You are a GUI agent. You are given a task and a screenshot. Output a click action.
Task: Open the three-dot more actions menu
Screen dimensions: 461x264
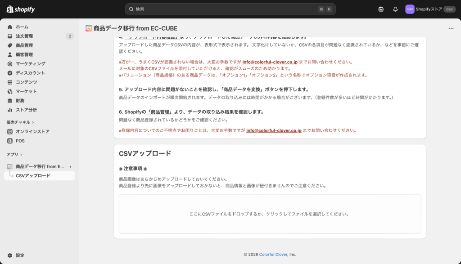point(451,28)
